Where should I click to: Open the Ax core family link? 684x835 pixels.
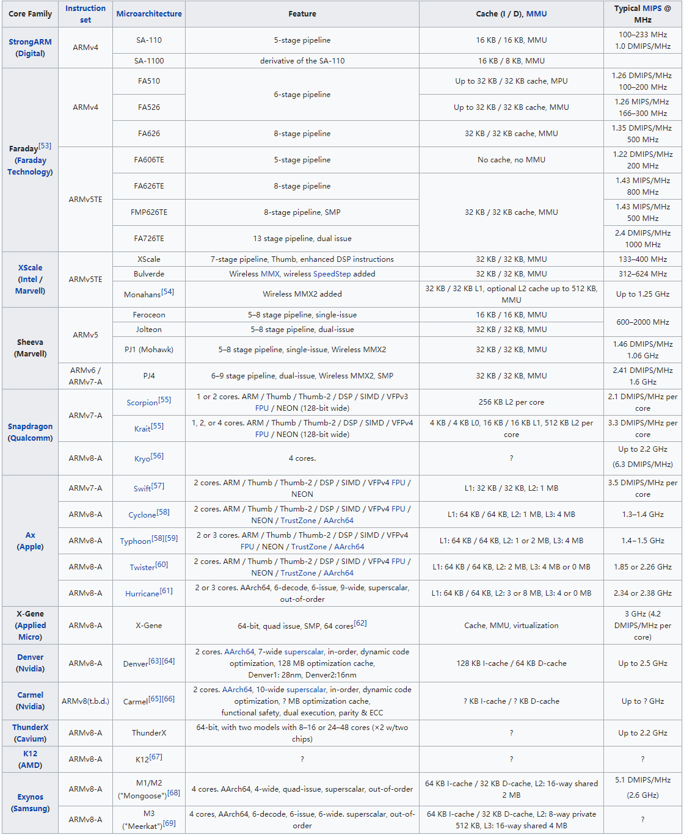[31, 535]
